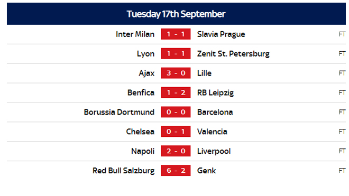Open the Slavia Prague team link
The width and height of the screenshot is (349, 196).
point(221,34)
